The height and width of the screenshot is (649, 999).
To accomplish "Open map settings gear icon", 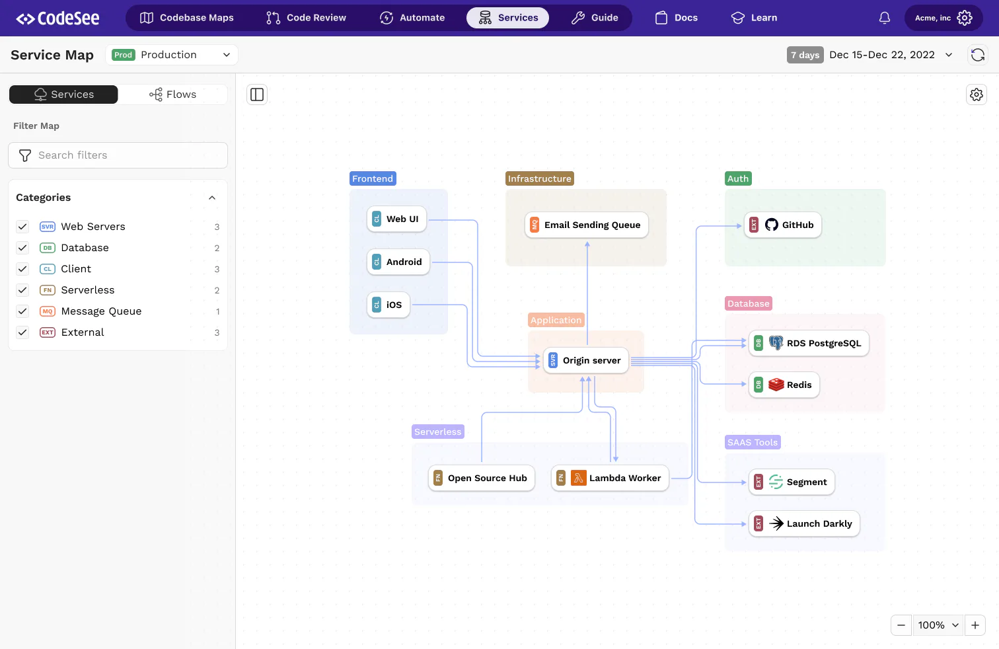I will coord(977,95).
